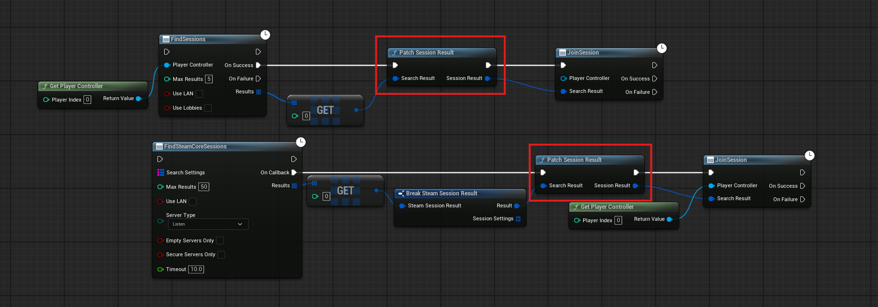Click the FindSessions Max Results 5 field
The width and height of the screenshot is (878, 307).
[209, 79]
